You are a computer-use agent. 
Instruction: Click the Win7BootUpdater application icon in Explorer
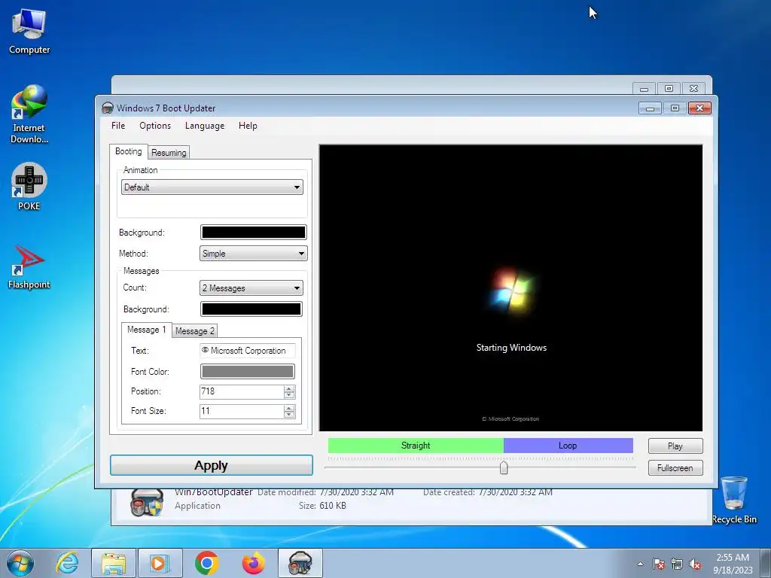pyautogui.click(x=147, y=502)
